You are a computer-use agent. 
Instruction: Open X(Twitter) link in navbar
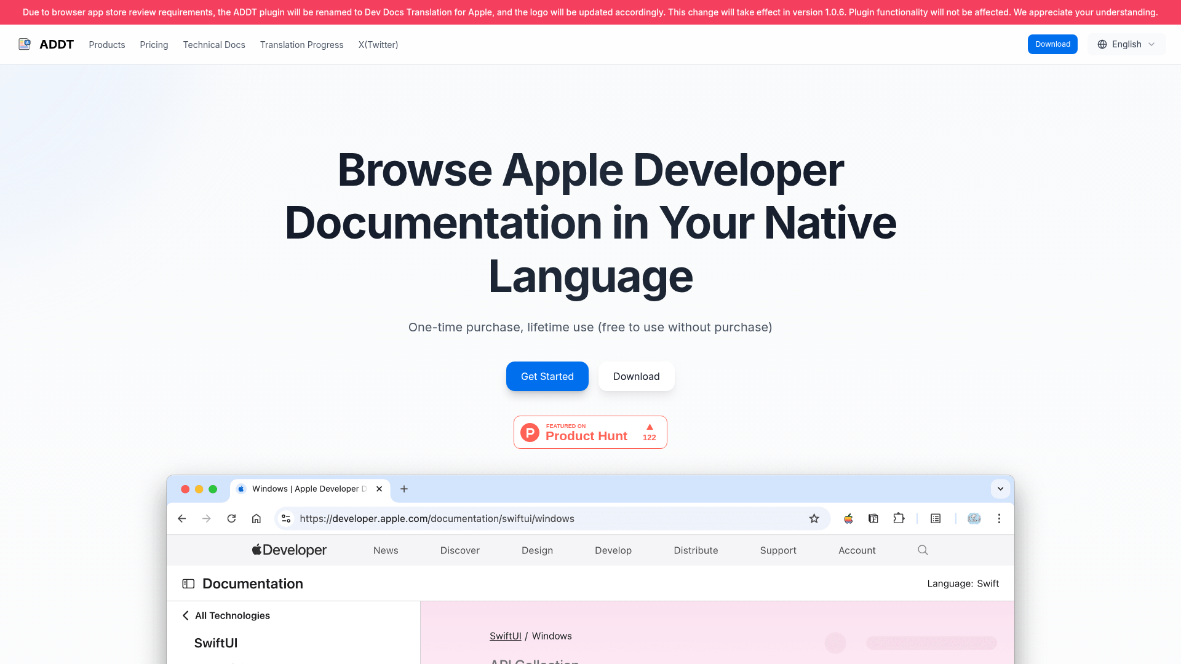(378, 45)
